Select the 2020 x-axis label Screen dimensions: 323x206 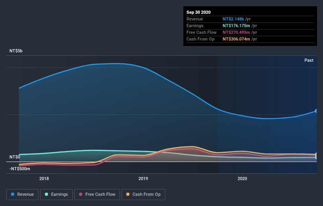(x=242, y=178)
